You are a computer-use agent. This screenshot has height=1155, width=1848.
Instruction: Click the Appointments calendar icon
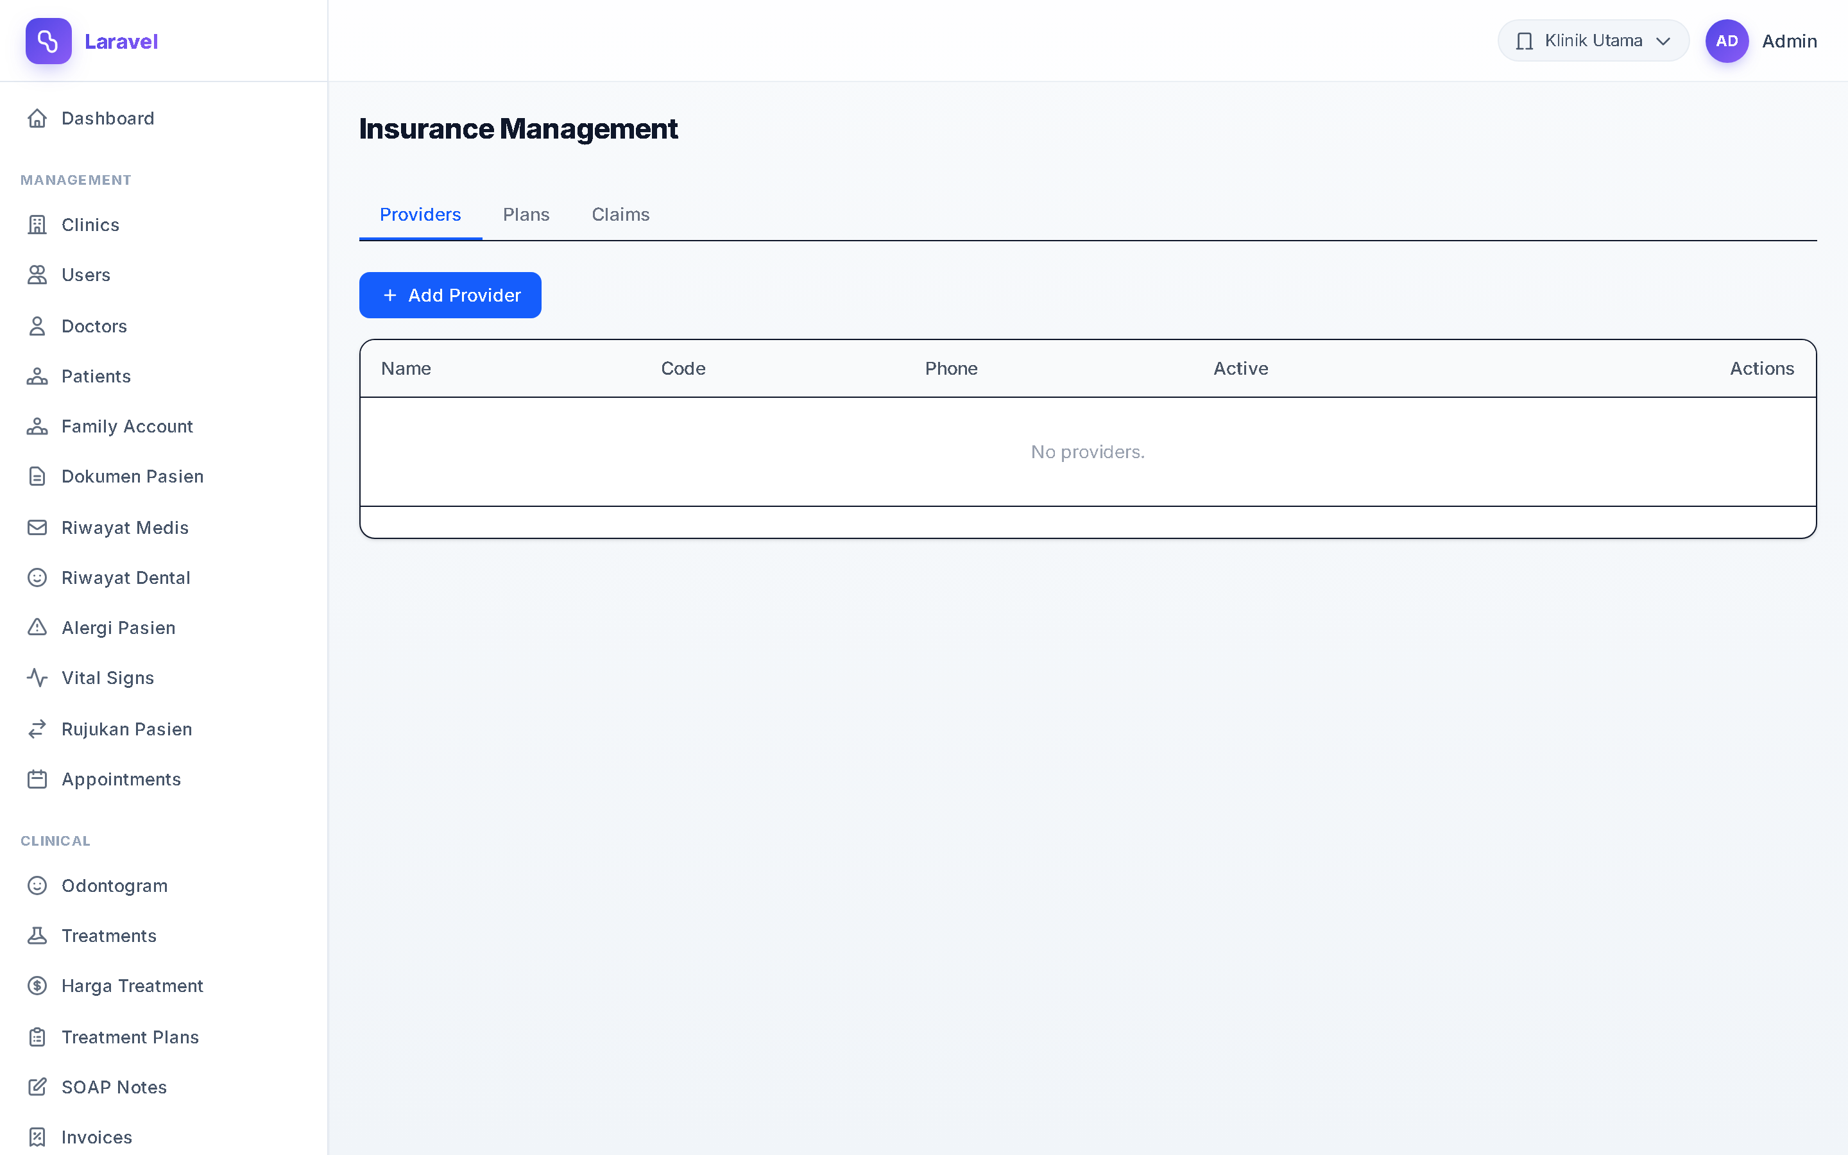click(37, 779)
